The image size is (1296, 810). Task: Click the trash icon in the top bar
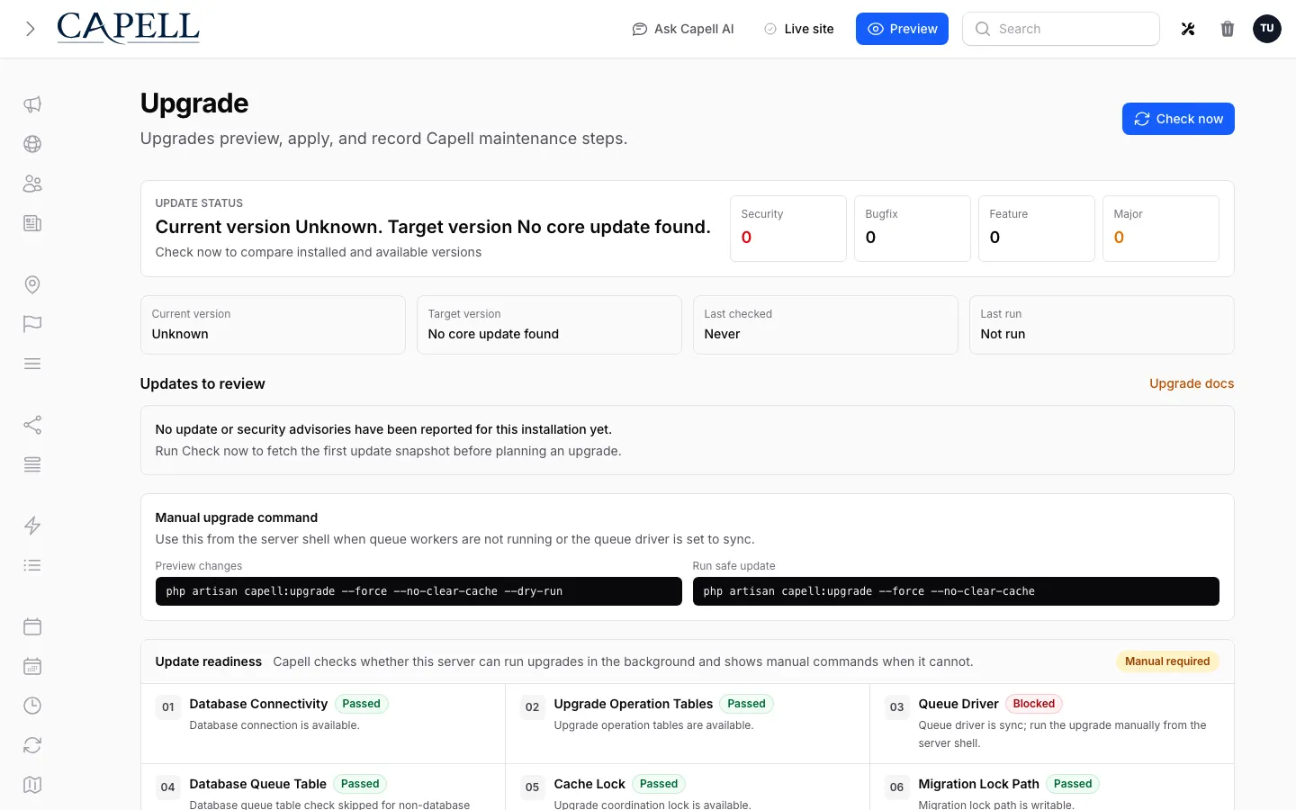click(1228, 29)
